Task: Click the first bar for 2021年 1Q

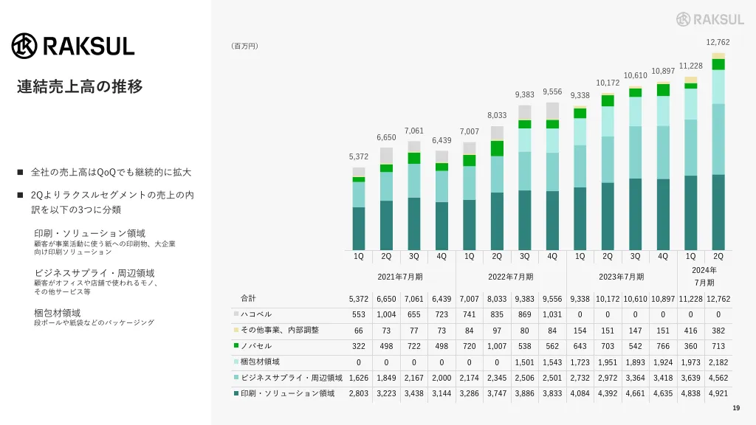Action: pyautogui.click(x=358, y=209)
